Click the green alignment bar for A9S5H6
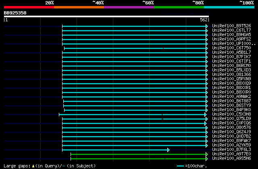Image resolution: width=258 pixels, height=169 pixels. click(138, 159)
